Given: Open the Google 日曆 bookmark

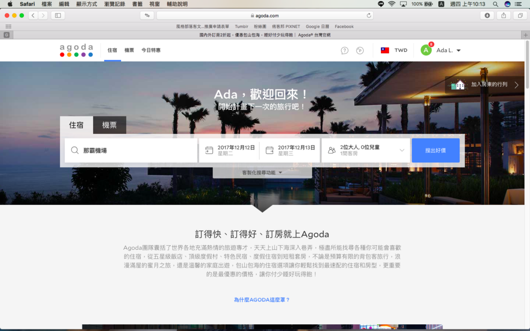Looking at the screenshot, I should click(x=317, y=26).
